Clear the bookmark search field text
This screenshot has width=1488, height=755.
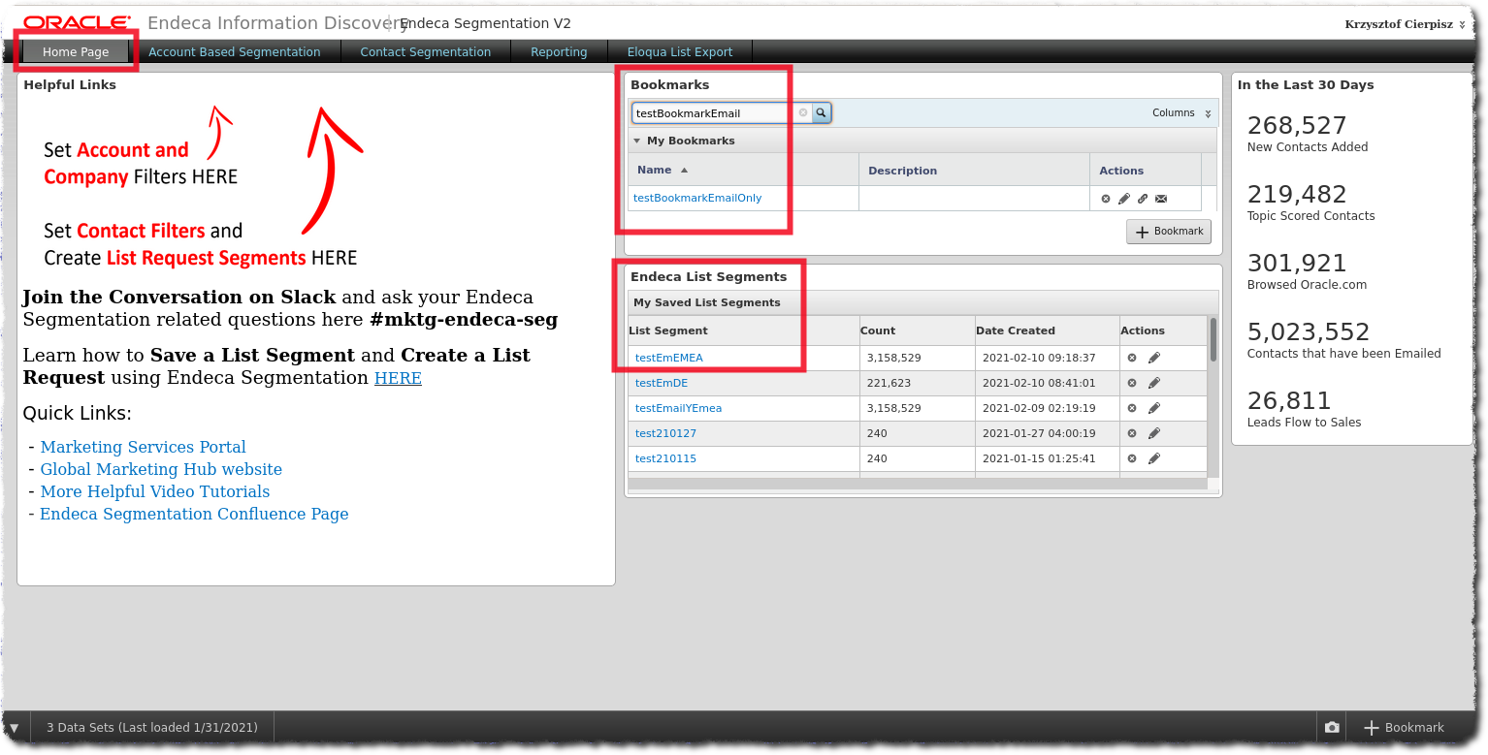[803, 113]
